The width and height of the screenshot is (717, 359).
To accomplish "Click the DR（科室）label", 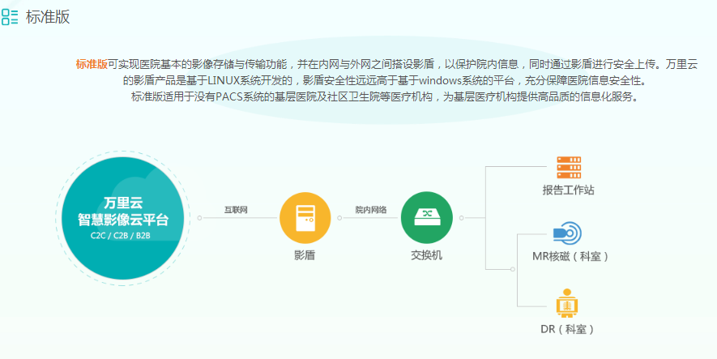I will pyautogui.click(x=567, y=329).
